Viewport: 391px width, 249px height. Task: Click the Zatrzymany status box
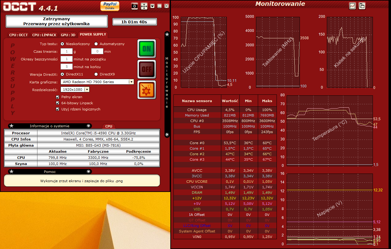(x=57, y=21)
